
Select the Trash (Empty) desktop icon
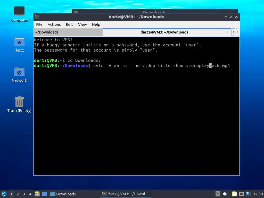pyautogui.click(x=19, y=104)
